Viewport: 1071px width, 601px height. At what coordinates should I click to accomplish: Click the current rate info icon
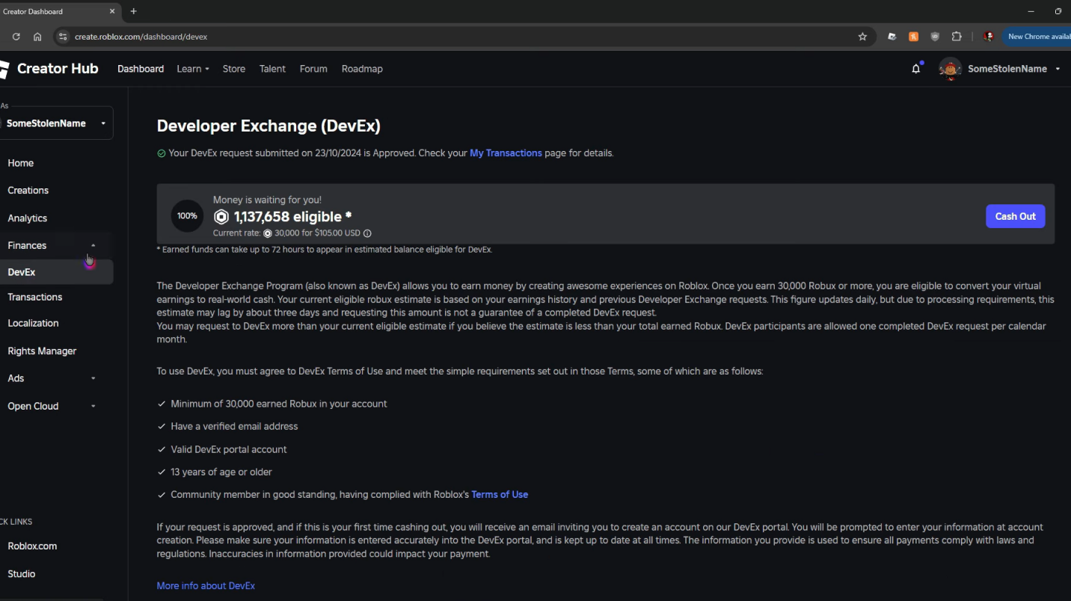click(367, 233)
